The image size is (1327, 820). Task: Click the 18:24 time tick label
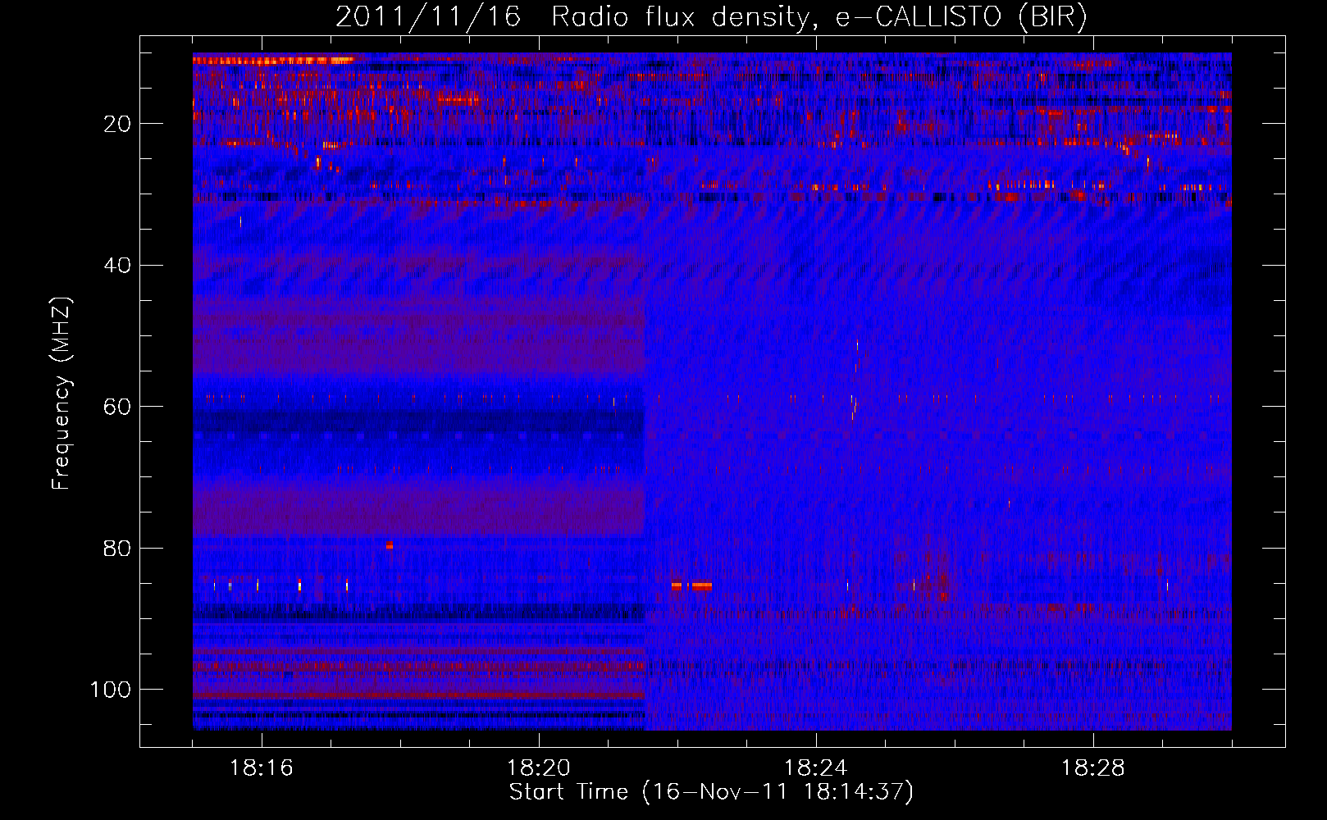pos(816,768)
